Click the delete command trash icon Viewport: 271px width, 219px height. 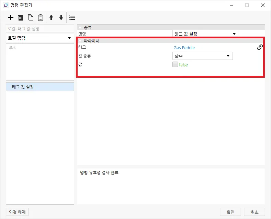click(x=21, y=17)
